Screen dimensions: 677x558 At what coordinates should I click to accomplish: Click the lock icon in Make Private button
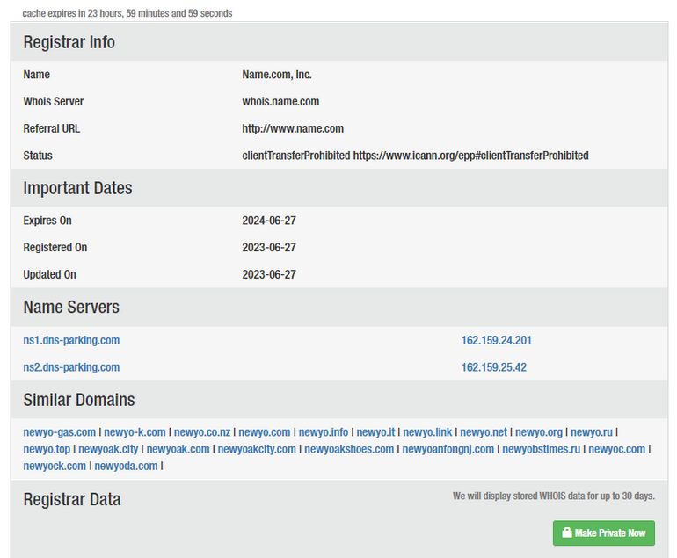click(567, 533)
